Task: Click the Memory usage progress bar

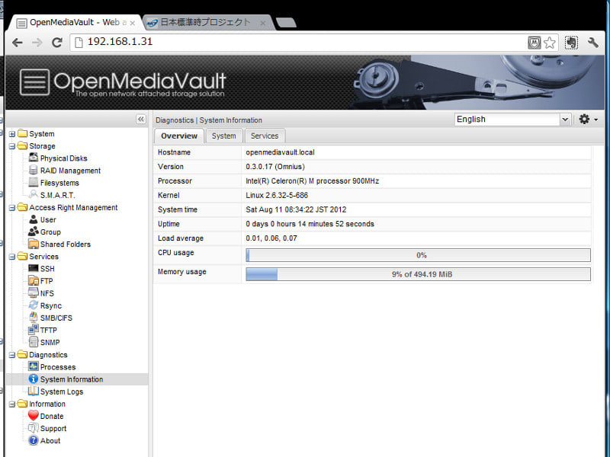Action: [418, 274]
